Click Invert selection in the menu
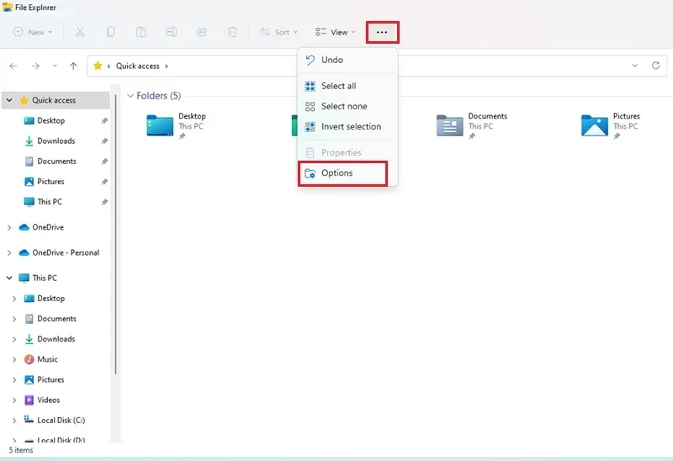673x461 pixels. 351,126
